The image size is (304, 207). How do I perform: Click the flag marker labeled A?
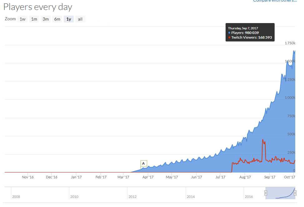[143, 163]
